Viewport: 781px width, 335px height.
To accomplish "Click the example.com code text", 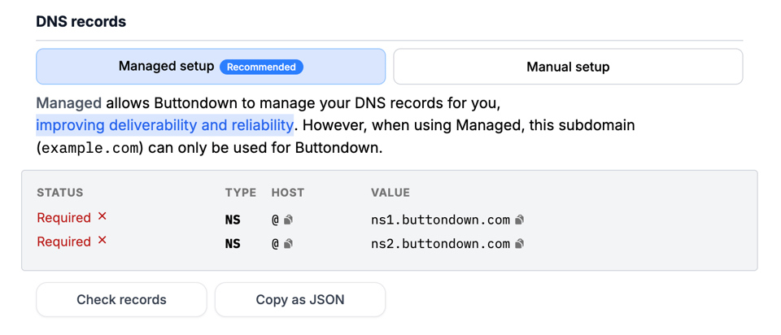I will (89, 149).
